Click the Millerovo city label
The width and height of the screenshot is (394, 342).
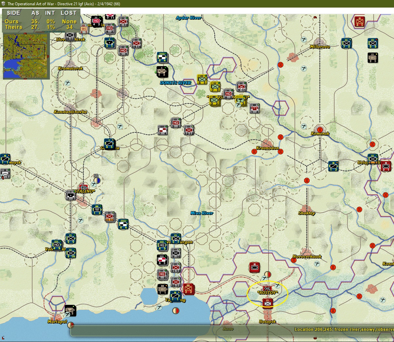(x=319, y=47)
